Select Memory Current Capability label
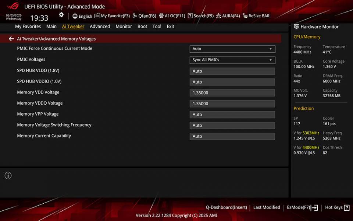 [x=44, y=136]
